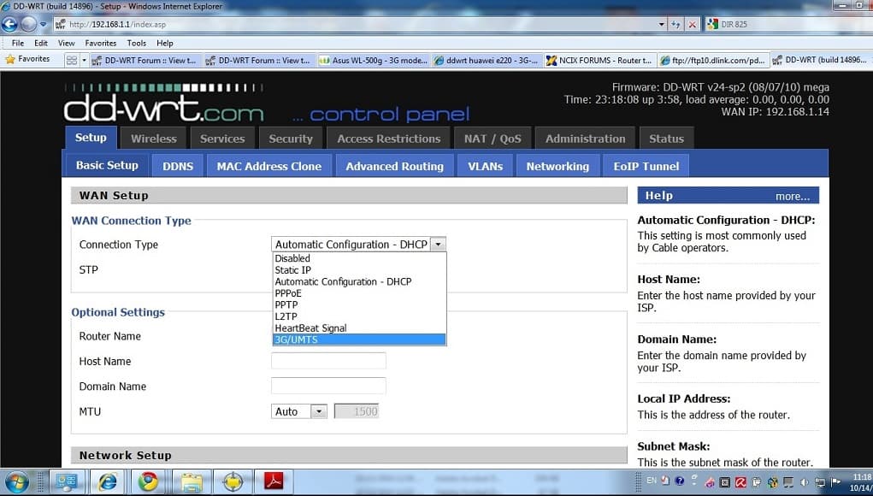Go to the Administration tab
This screenshot has width=873, height=496.
click(585, 139)
